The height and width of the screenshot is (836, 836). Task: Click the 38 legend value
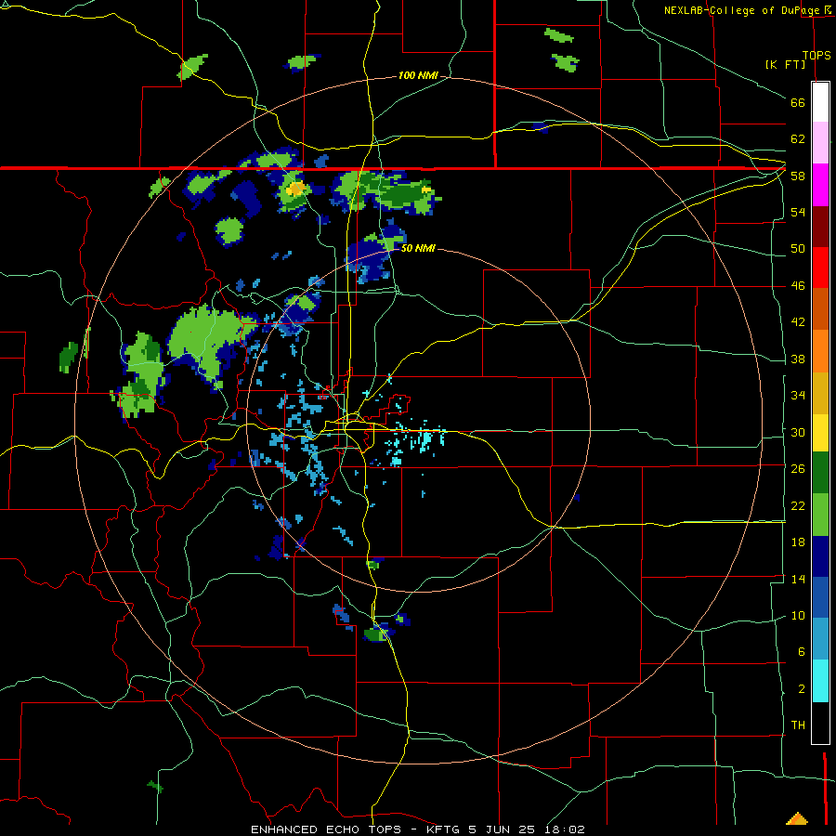point(798,359)
